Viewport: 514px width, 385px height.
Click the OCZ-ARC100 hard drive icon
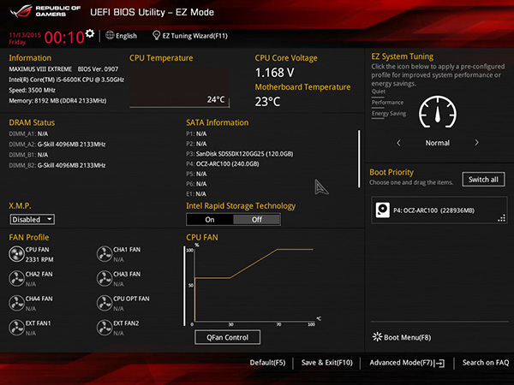(x=383, y=210)
